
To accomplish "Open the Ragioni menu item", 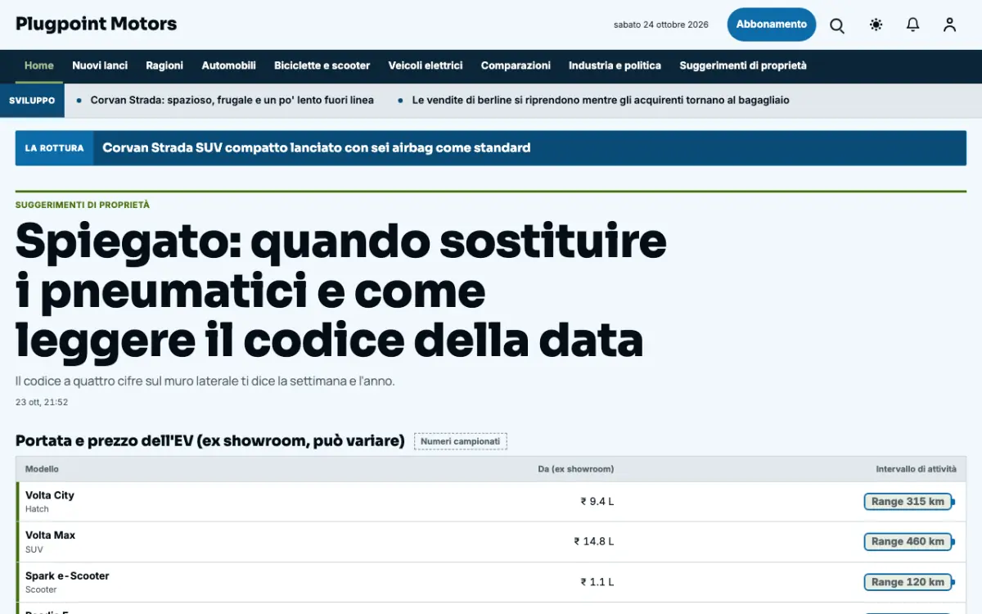I will pos(164,65).
